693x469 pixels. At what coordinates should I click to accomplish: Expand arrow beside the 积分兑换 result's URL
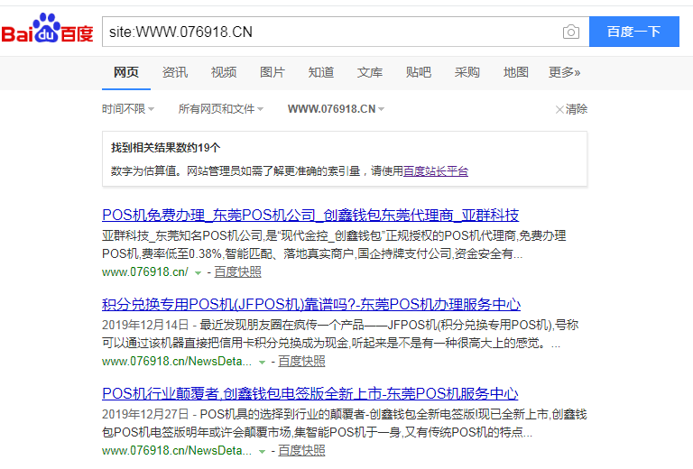(262, 363)
